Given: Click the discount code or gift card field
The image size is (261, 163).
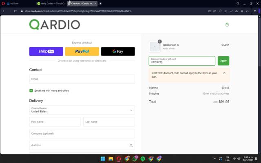Looking at the screenshot, I should click(x=182, y=61).
